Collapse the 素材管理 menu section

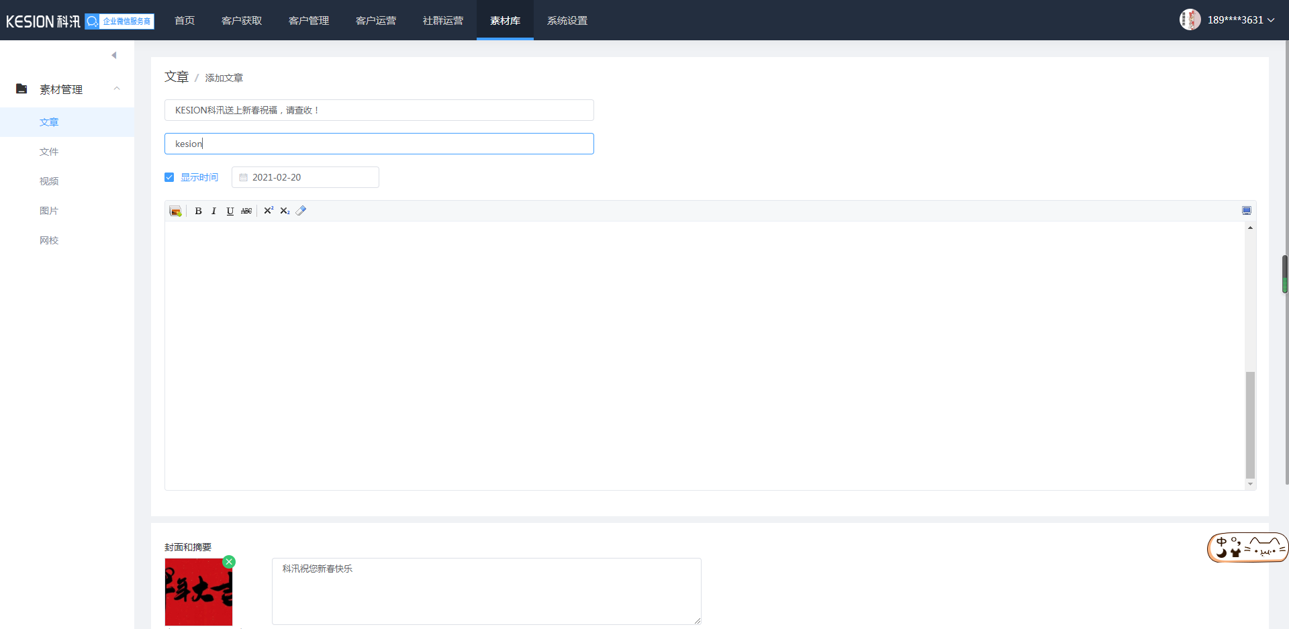pyautogui.click(x=117, y=89)
